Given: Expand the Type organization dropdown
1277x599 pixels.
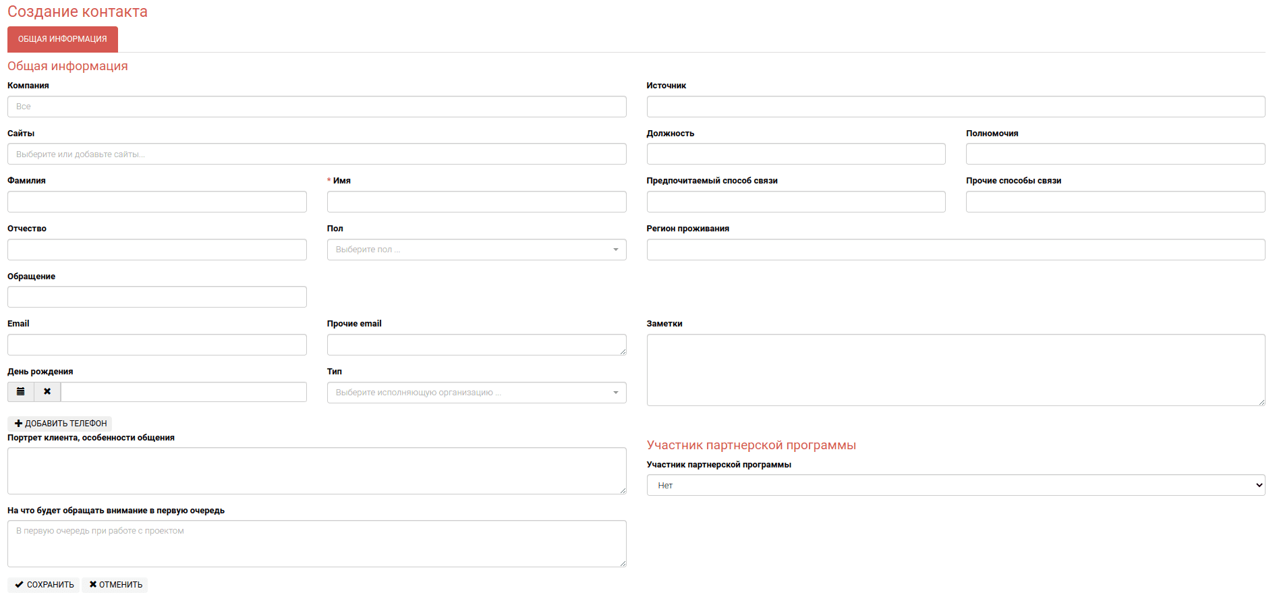Looking at the screenshot, I should 476,393.
